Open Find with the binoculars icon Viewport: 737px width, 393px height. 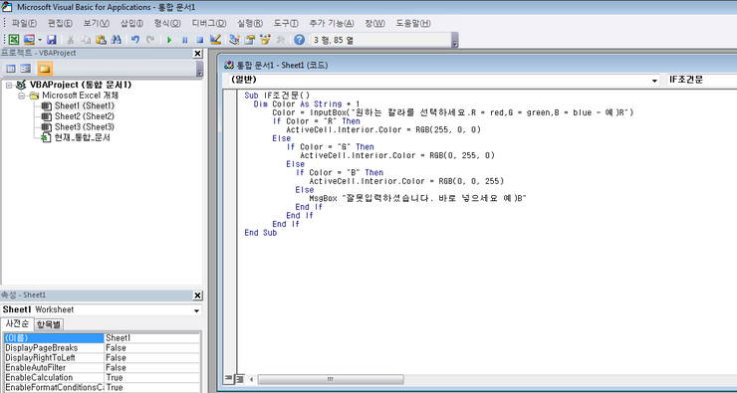coord(117,40)
